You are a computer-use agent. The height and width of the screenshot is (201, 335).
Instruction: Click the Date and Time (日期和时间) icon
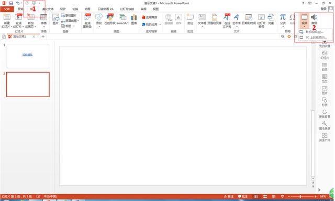[x=249, y=19]
